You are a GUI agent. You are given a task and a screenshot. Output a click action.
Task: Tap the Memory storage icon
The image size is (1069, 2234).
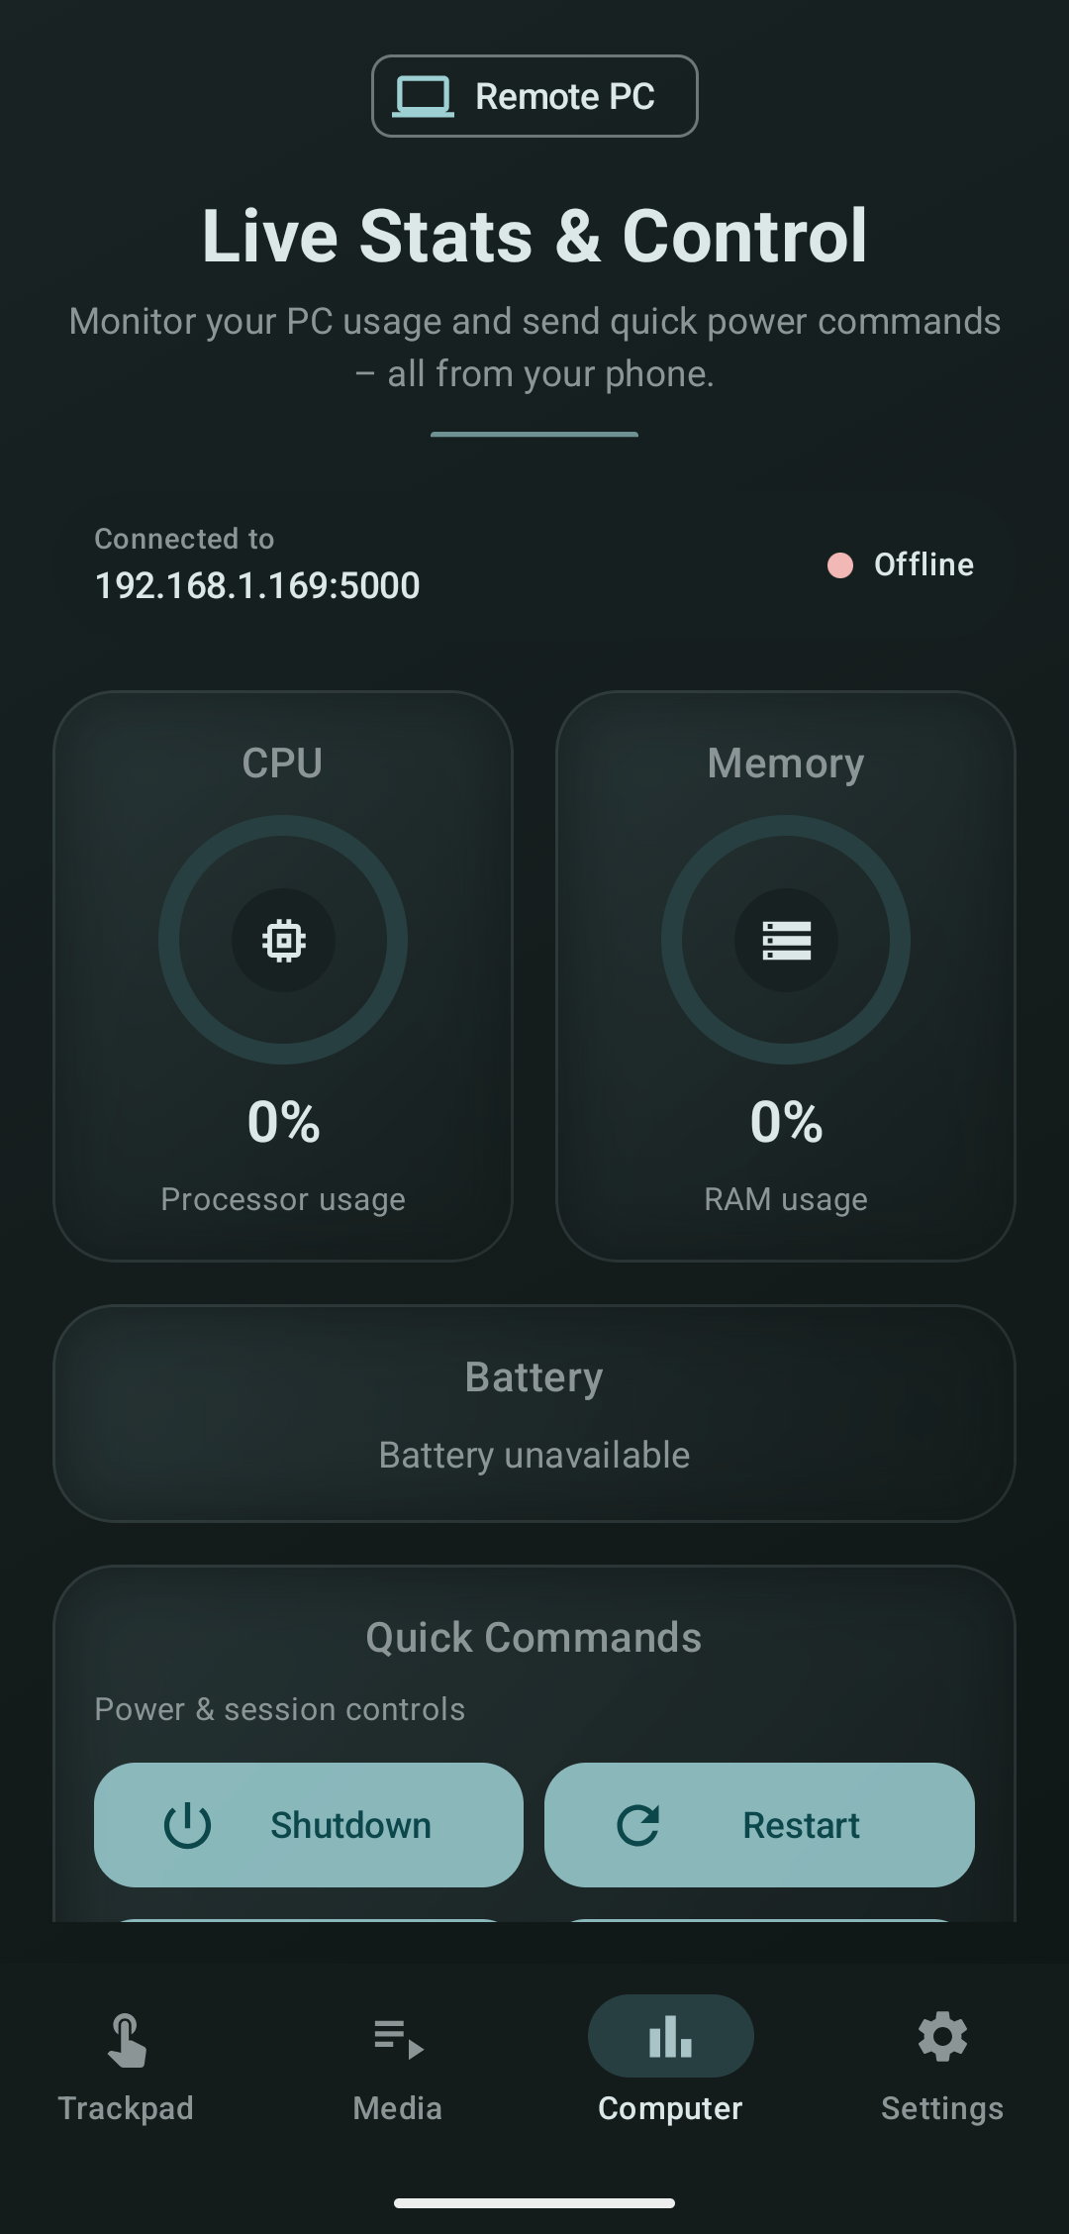point(786,940)
